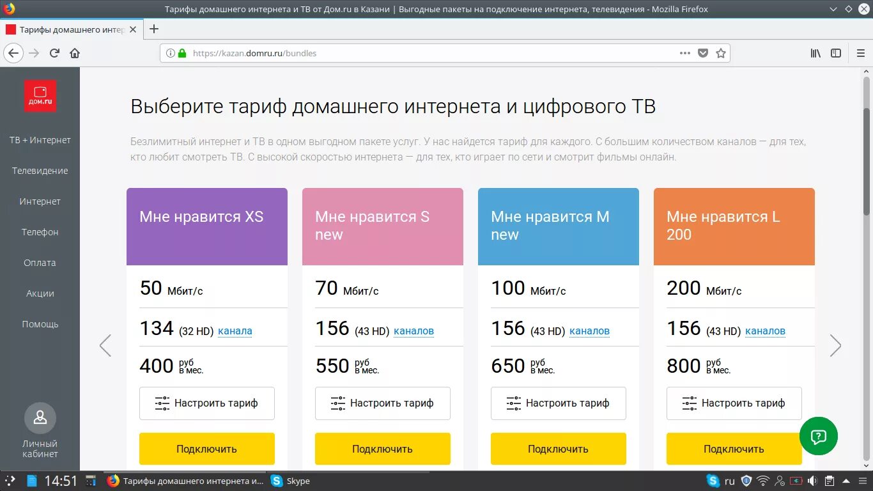Open the clipboard tray icon
The height and width of the screenshot is (491, 873).
829,481
